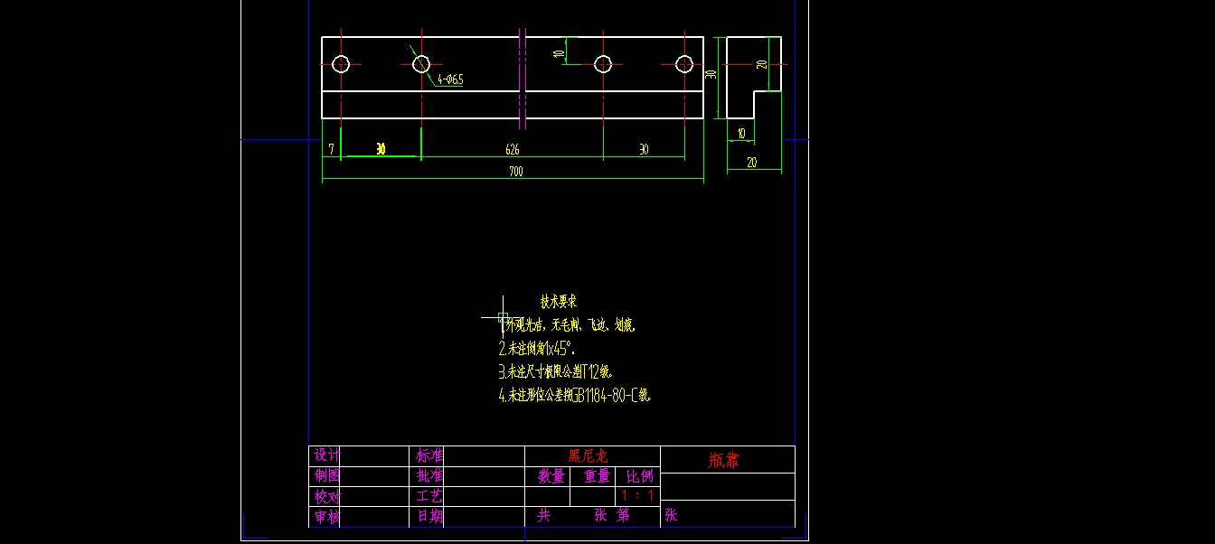The image size is (1215, 544).
Task: Click the rightmost hole circle in top view
Action: click(x=683, y=64)
